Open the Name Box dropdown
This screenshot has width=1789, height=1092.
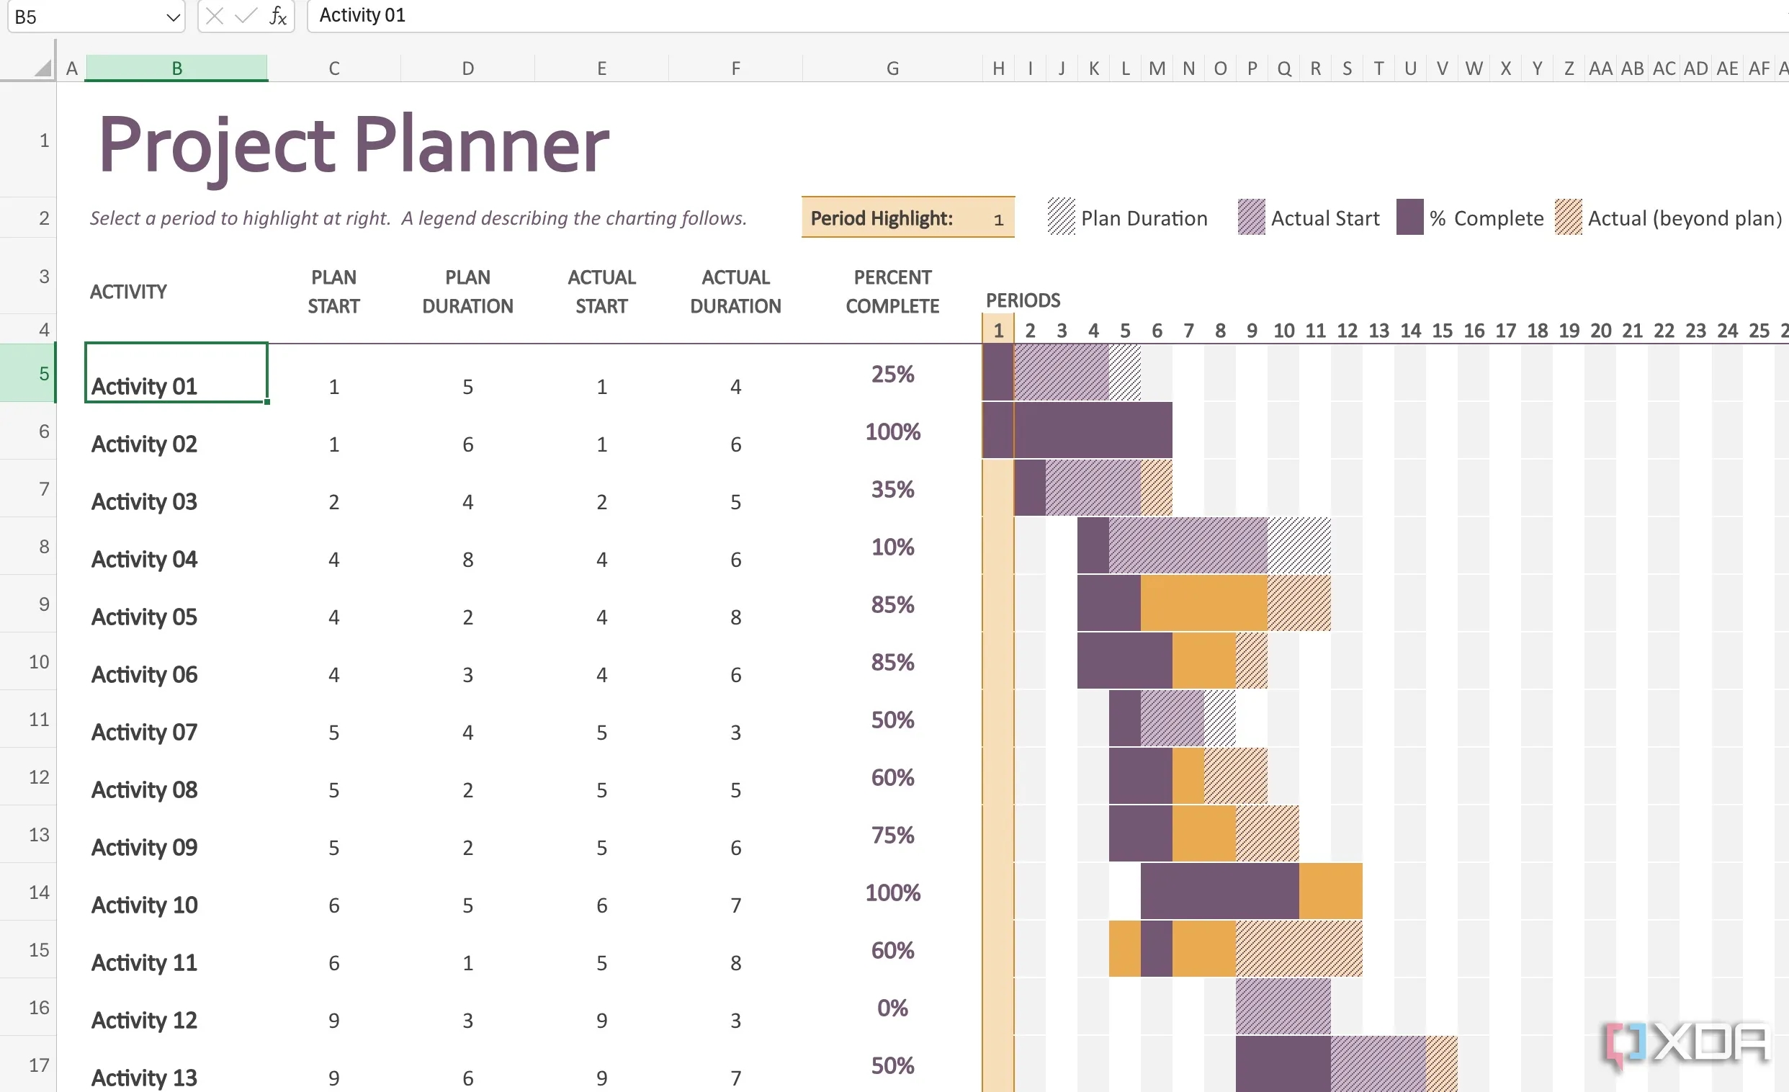click(171, 16)
